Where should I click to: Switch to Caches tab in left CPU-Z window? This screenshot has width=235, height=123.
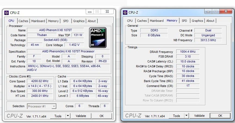pos(23,21)
